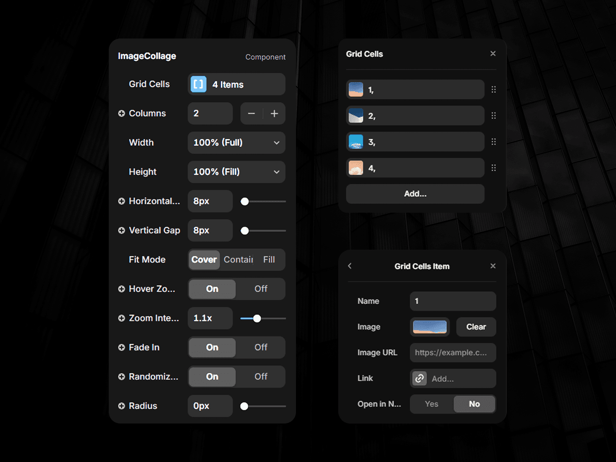This screenshot has height=462, width=616.
Task: Grab the drag handle for grid cell 4
Action: (x=493, y=167)
